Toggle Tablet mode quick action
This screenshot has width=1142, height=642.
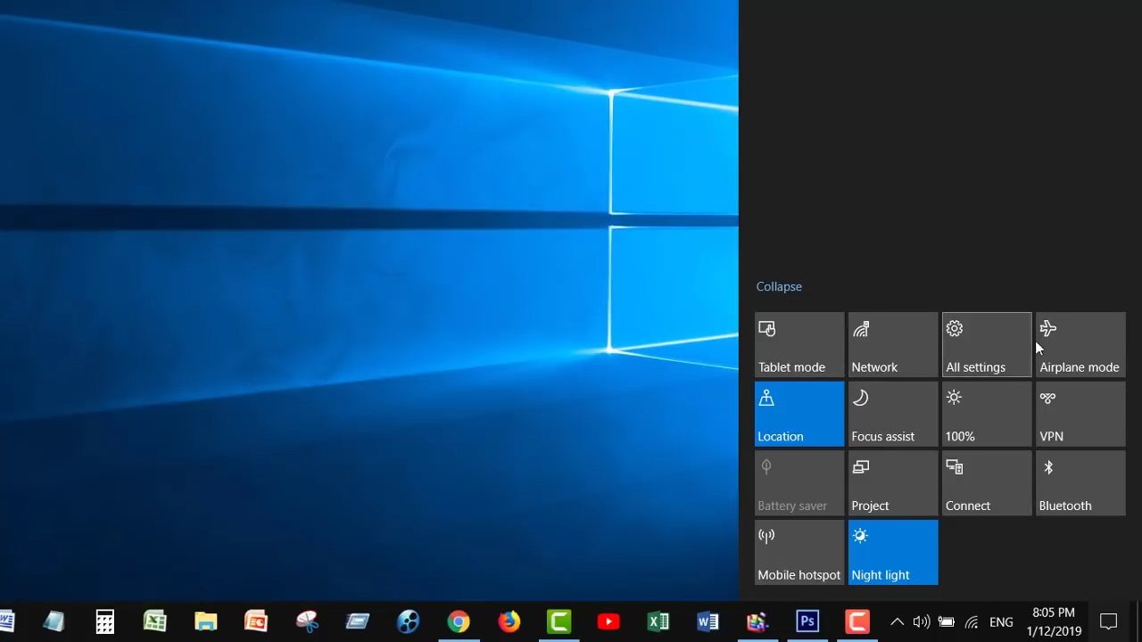coord(799,344)
